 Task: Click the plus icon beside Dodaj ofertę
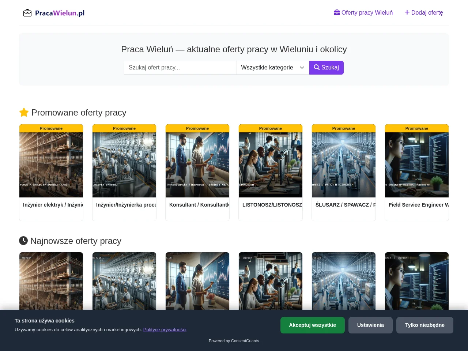coord(407,12)
